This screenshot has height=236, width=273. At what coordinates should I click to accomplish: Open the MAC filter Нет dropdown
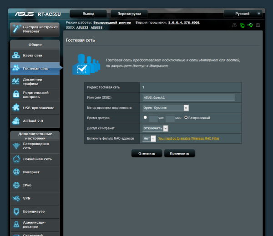[x=149, y=138]
